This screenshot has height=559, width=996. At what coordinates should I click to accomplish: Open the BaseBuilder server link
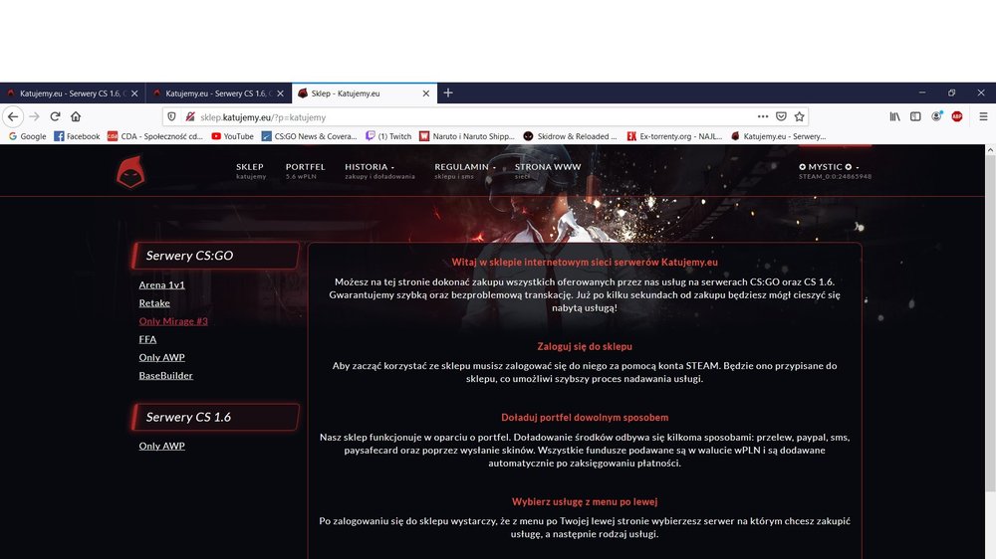[165, 376]
